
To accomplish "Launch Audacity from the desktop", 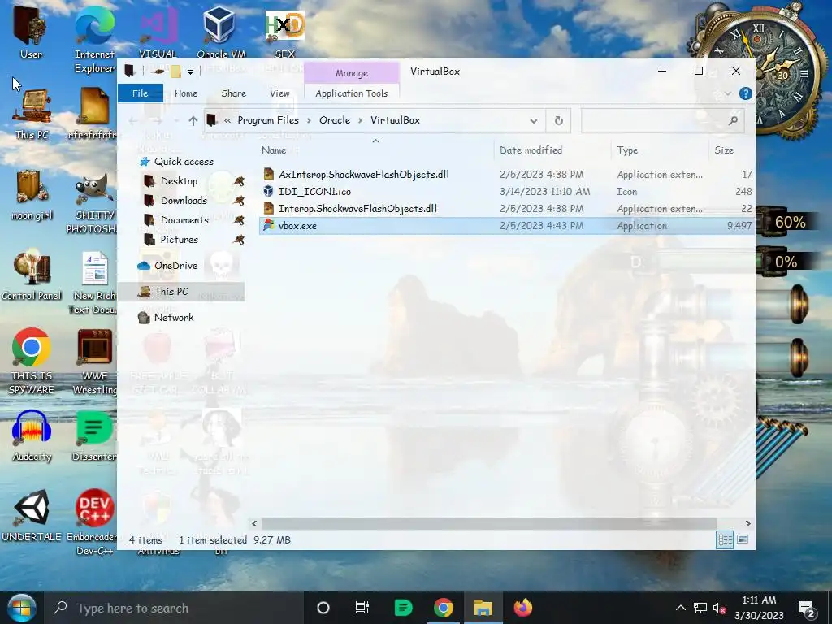I will (x=32, y=436).
